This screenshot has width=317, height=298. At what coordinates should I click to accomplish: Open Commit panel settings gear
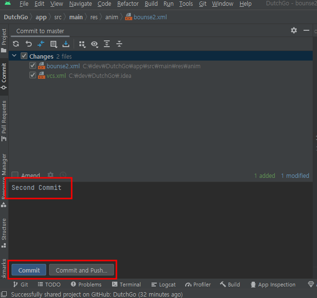294,30
